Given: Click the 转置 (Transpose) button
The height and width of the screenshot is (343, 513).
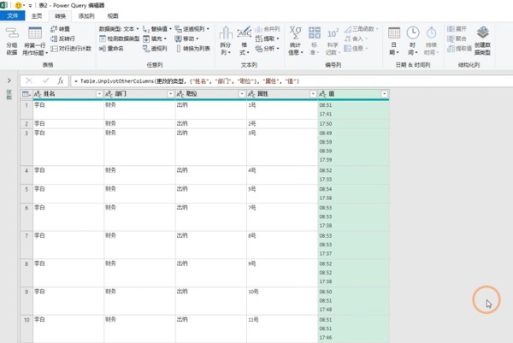Looking at the screenshot, I should coord(61,29).
